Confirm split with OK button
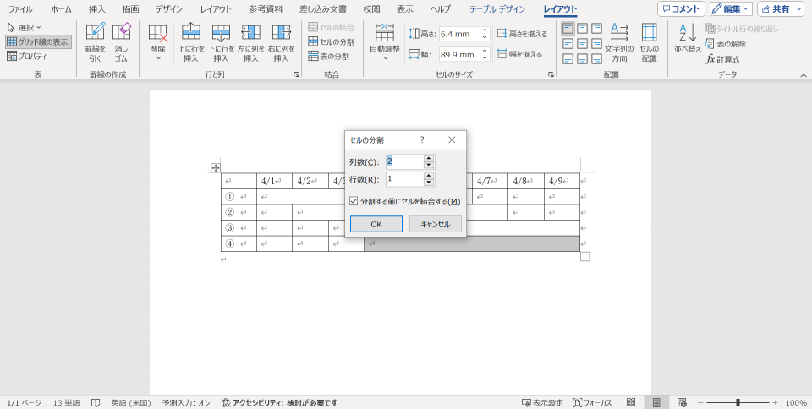Image resolution: width=812 pixels, height=409 pixels. coord(376,224)
